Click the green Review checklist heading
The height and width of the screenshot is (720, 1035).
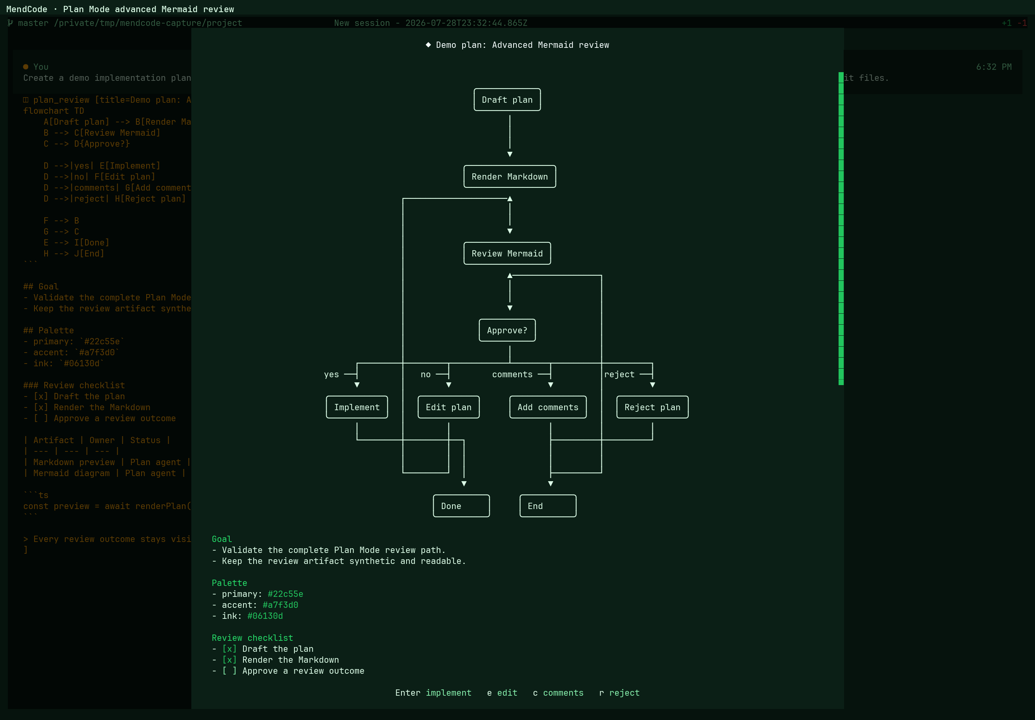point(252,638)
